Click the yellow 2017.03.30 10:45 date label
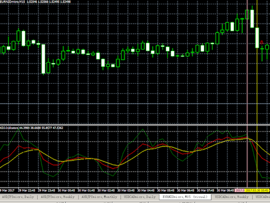The image size is (270, 203). click(258, 191)
